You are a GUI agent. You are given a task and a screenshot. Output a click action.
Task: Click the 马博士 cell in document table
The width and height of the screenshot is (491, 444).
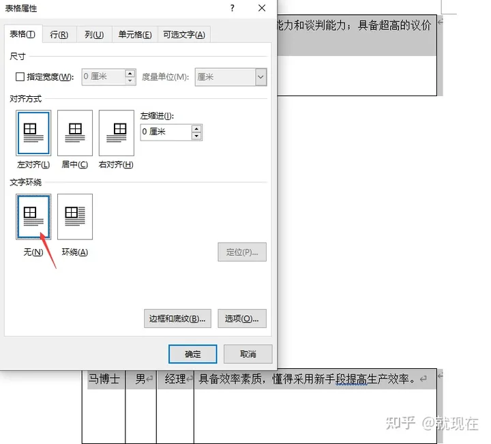tap(104, 379)
